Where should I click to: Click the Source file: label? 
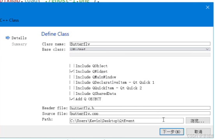(x=55, y=114)
